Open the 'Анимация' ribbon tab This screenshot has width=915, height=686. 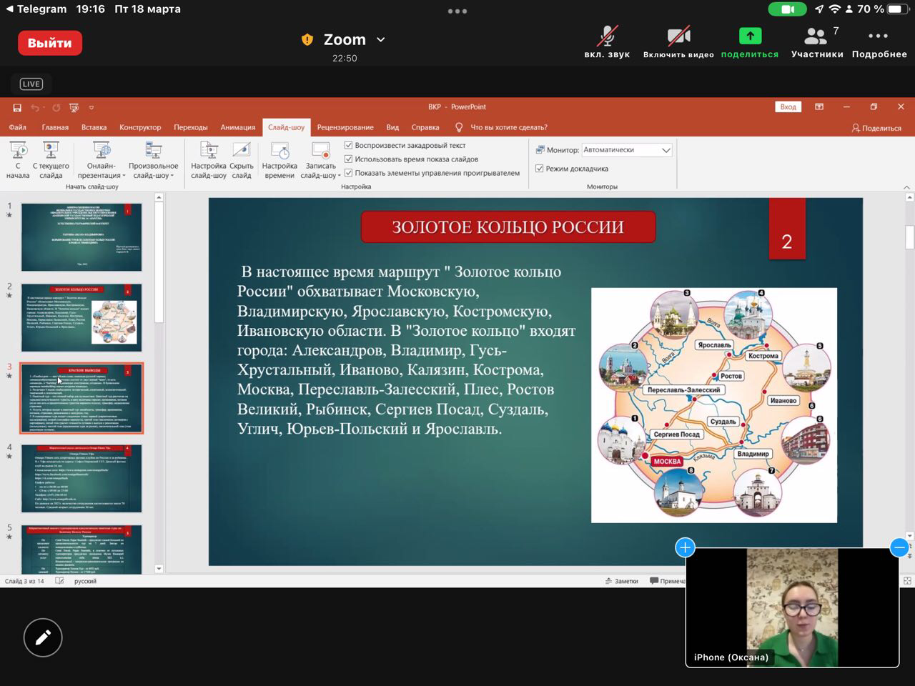pos(237,127)
